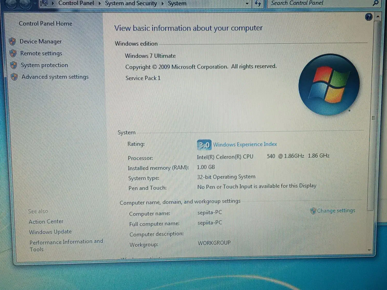
Task: Click the shield icon beside System protection
Action: (14, 65)
